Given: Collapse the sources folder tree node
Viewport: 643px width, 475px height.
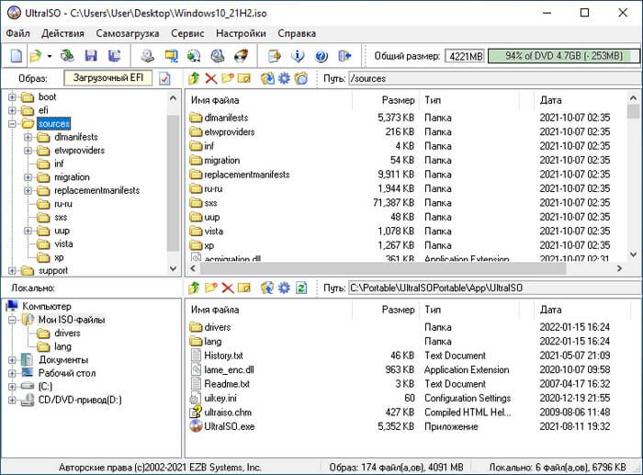Looking at the screenshot, I should [x=13, y=124].
